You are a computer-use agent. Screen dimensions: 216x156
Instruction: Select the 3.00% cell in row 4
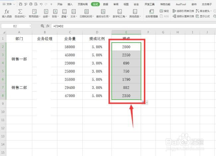[97, 63]
